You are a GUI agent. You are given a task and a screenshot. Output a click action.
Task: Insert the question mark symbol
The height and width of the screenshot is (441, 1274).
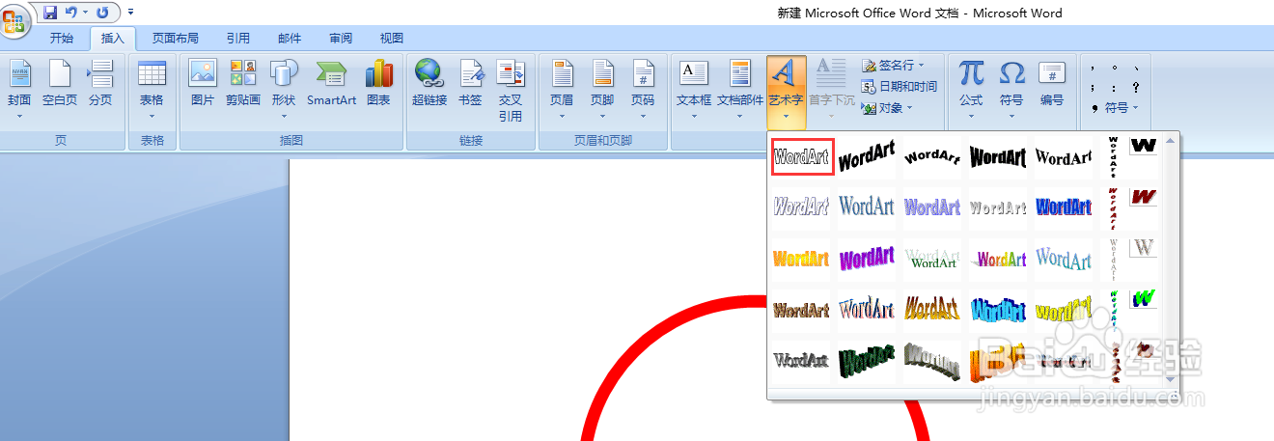click(1136, 88)
